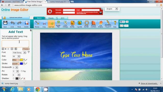Click the font filter funnel icon
This screenshot has height=92, width=163.
29,52
